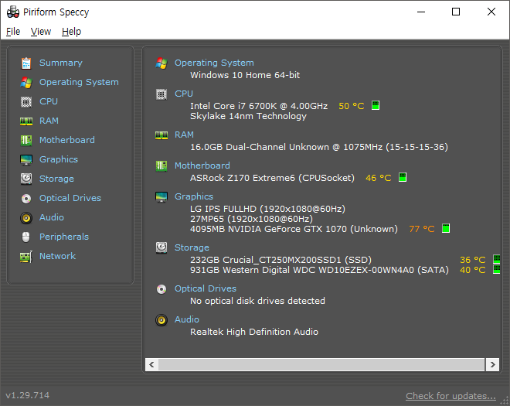Image resolution: width=510 pixels, height=406 pixels.
Task: Select Summary in the sidebar
Action: tap(61, 63)
